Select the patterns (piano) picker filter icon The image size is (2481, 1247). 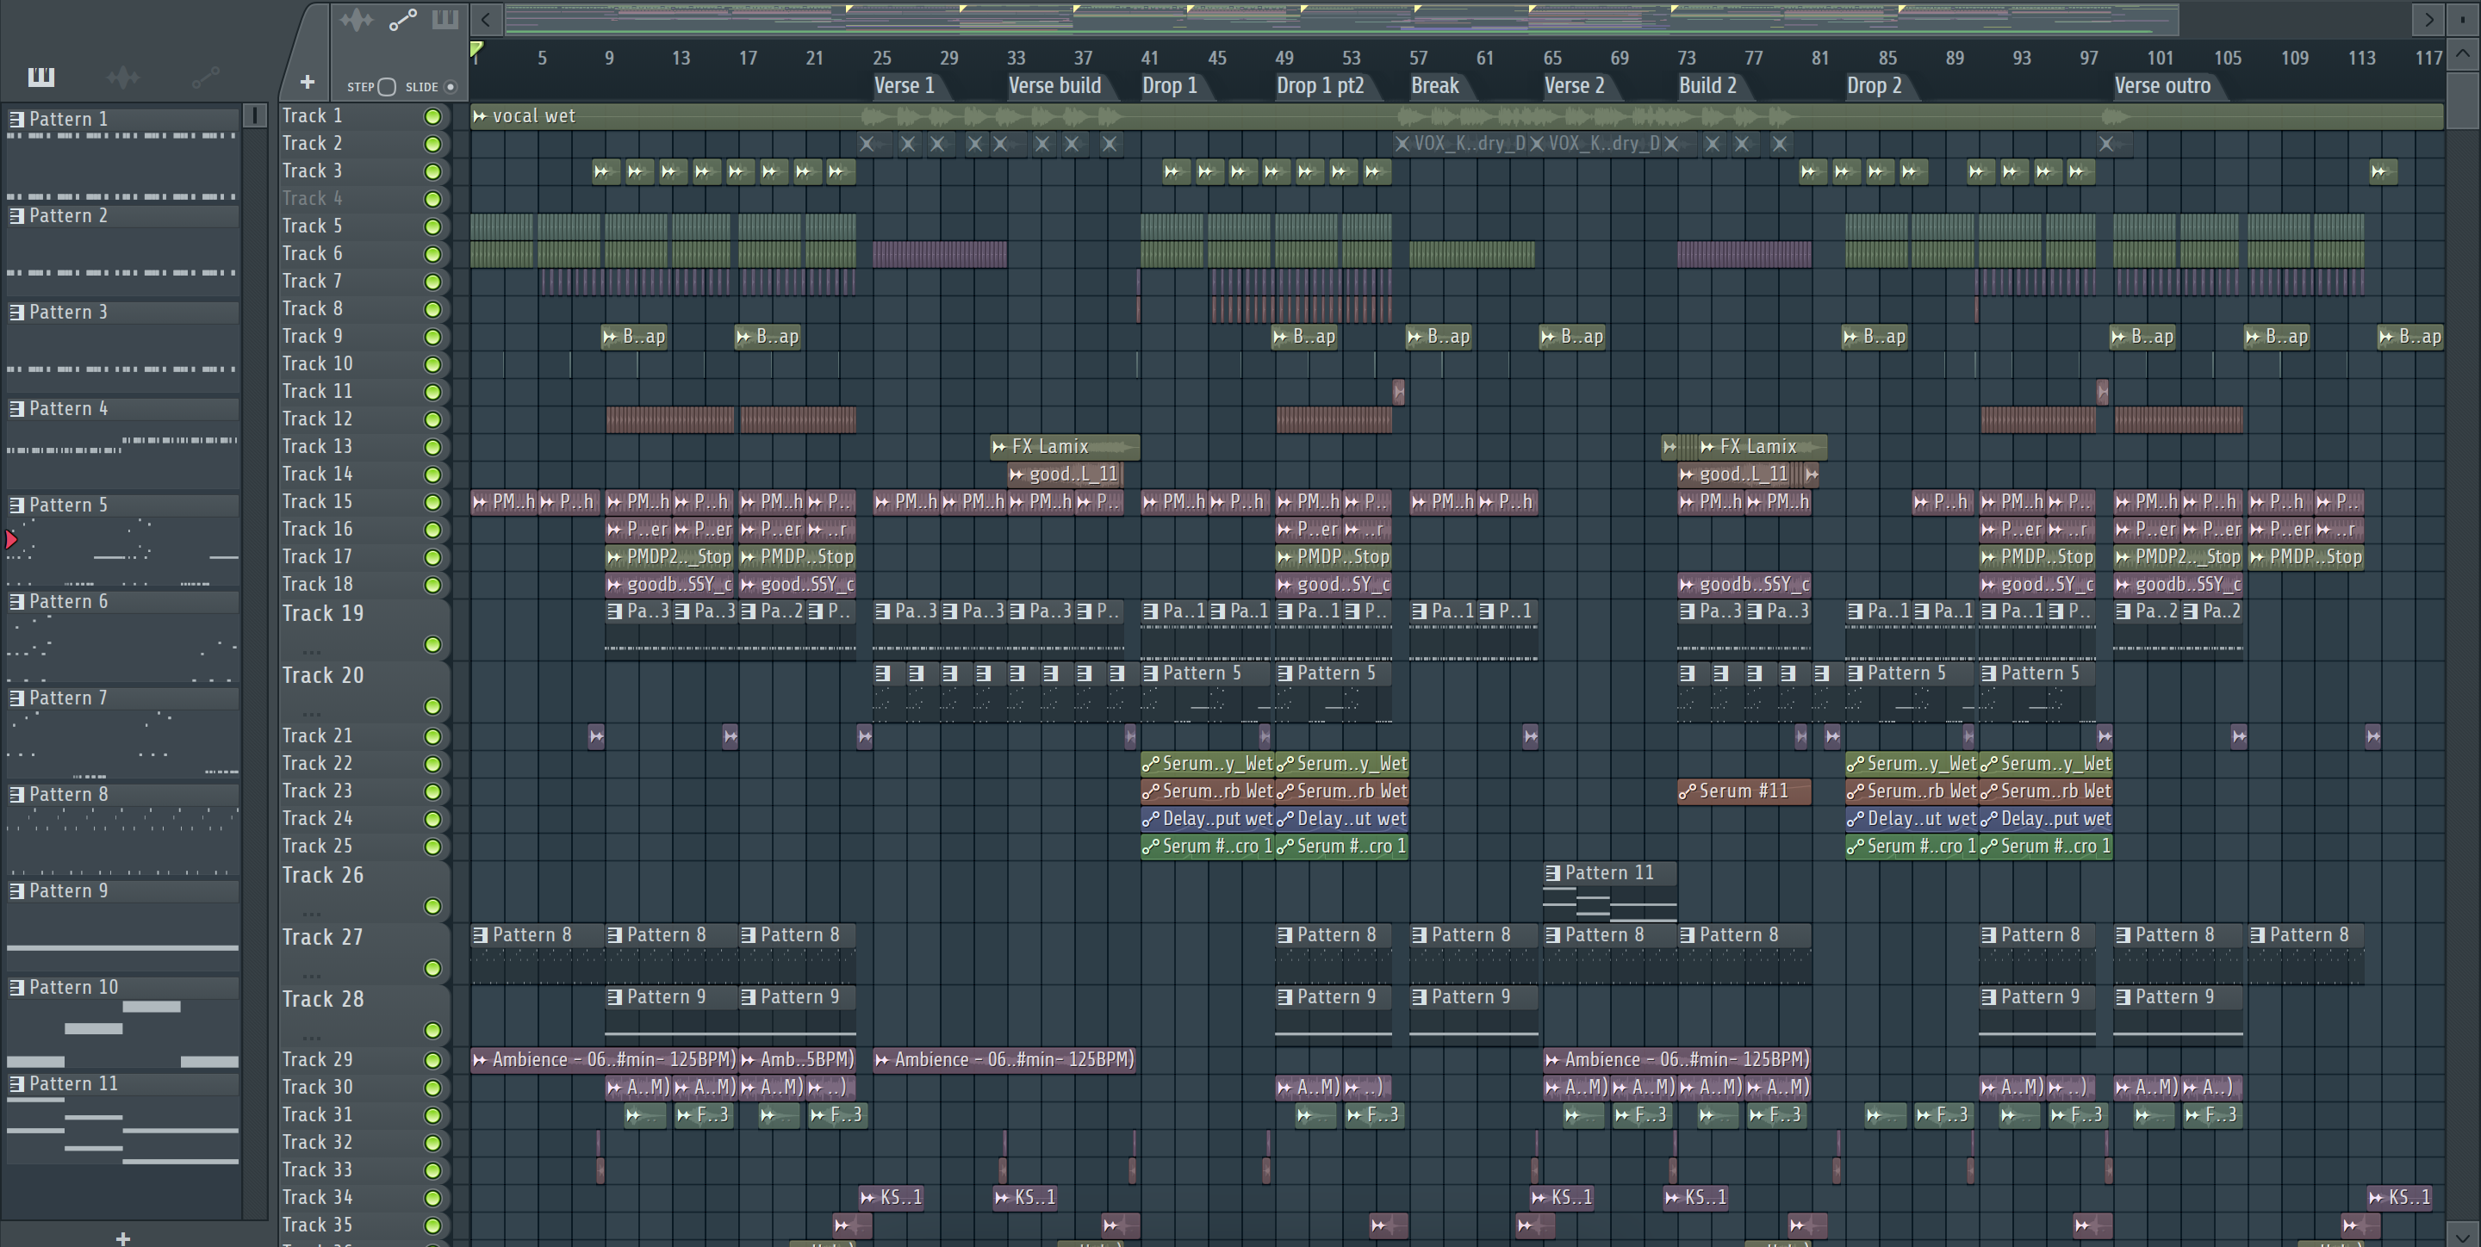pos(40,77)
